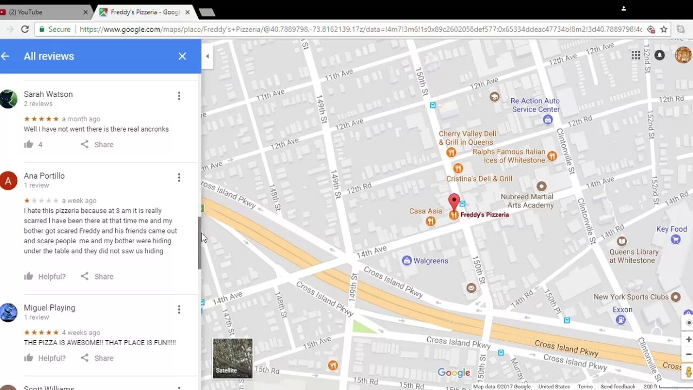Viewport: 693px width, 390px height.
Task: Click the address bar URL
Action: [361, 29]
